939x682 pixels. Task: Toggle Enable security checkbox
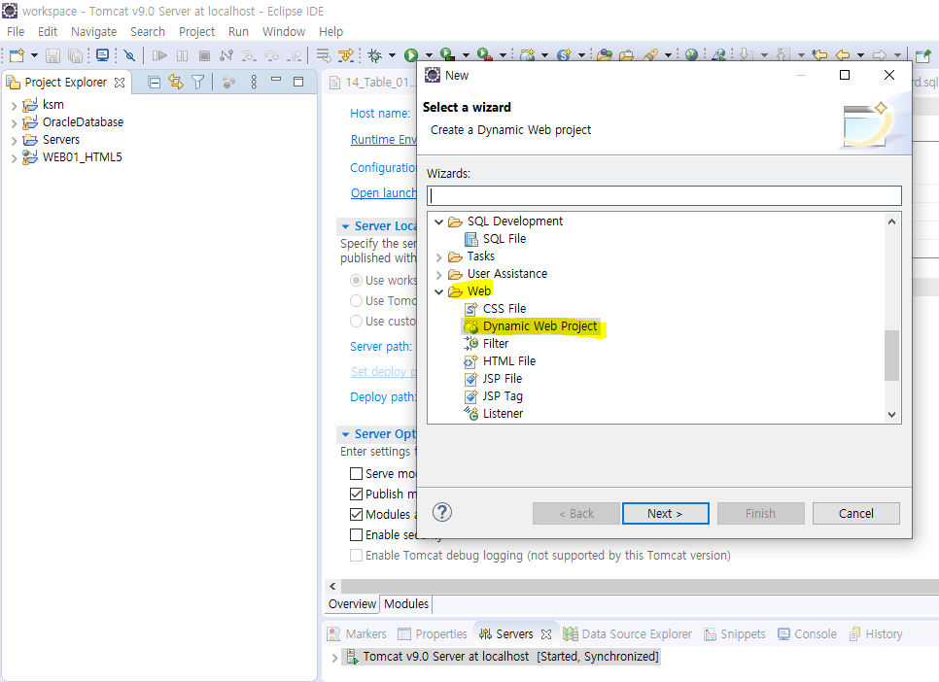click(x=357, y=534)
